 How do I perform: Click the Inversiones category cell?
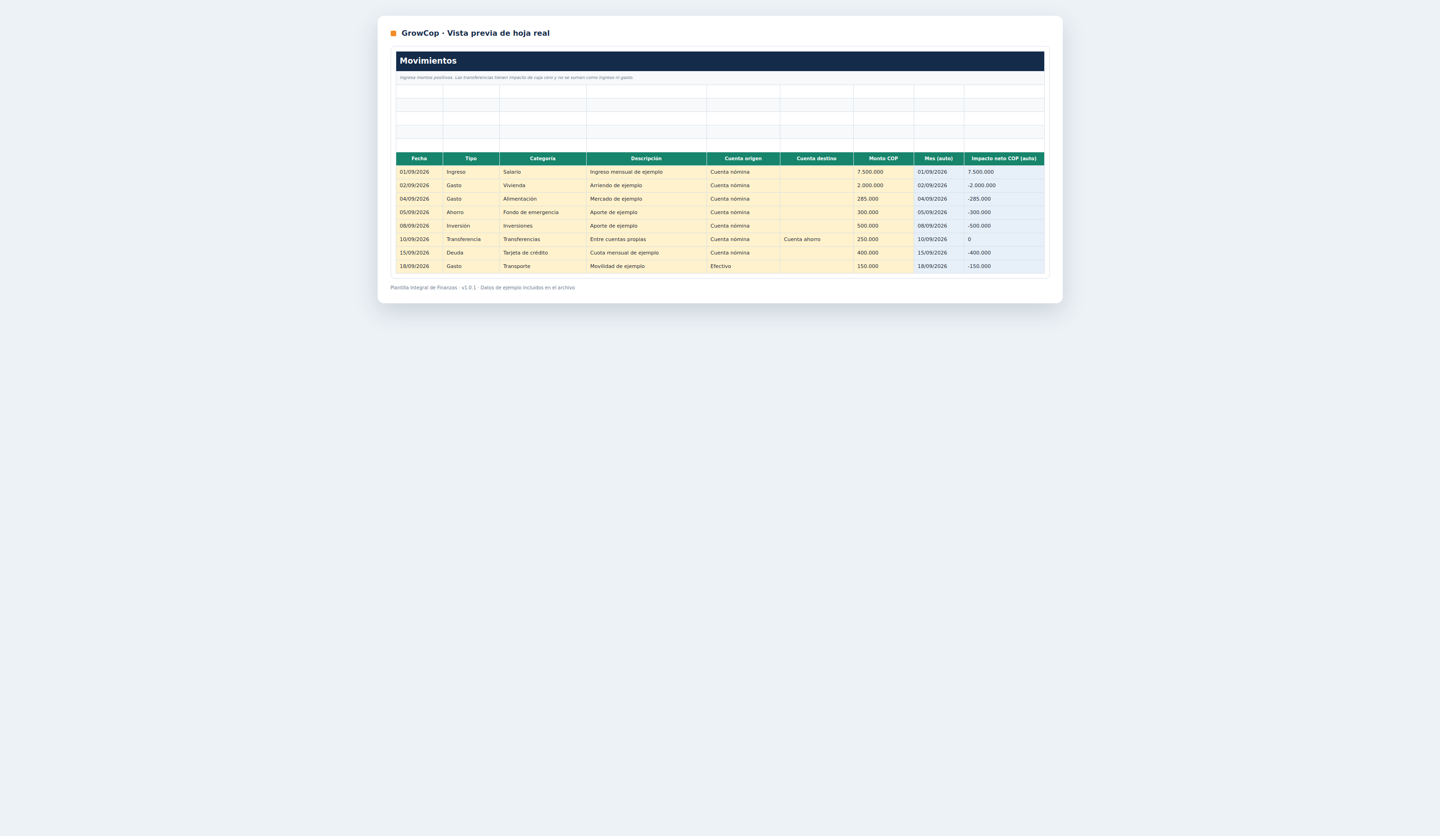pos(543,226)
